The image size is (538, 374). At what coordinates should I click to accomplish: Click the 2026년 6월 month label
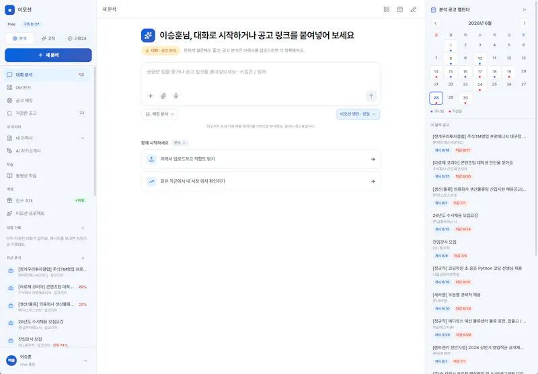click(x=479, y=24)
